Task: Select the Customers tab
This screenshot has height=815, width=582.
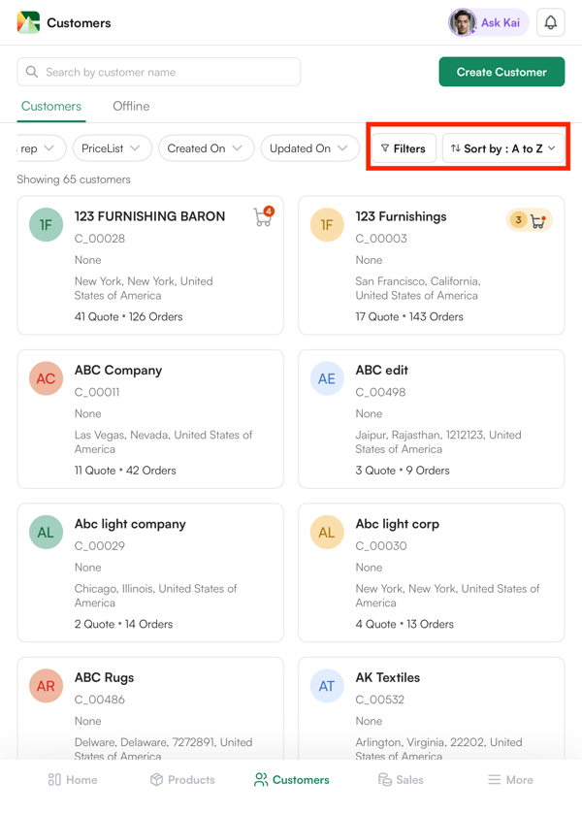Action: click(51, 106)
